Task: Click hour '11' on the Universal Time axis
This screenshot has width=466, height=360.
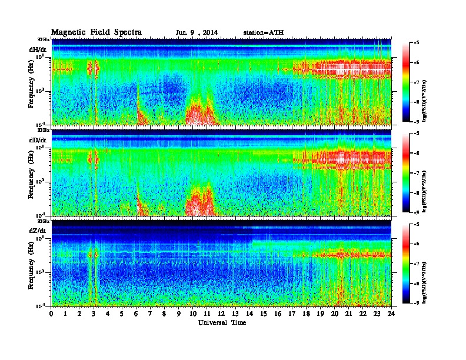Action: pos(207,314)
